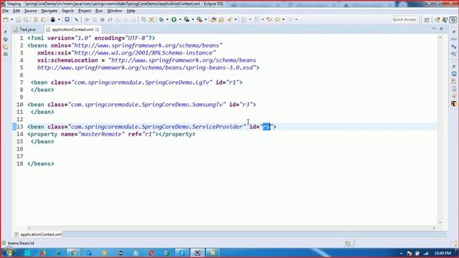Click the closing '</beans>' tag on line 18

(41, 164)
